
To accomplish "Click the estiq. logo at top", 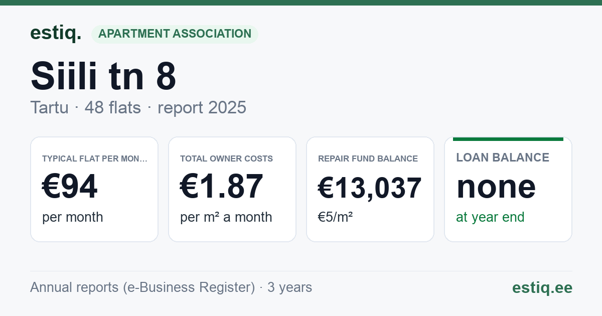I will (x=56, y=33).
